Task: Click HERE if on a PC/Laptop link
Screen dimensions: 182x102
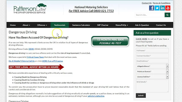Action: coord(52,61)
